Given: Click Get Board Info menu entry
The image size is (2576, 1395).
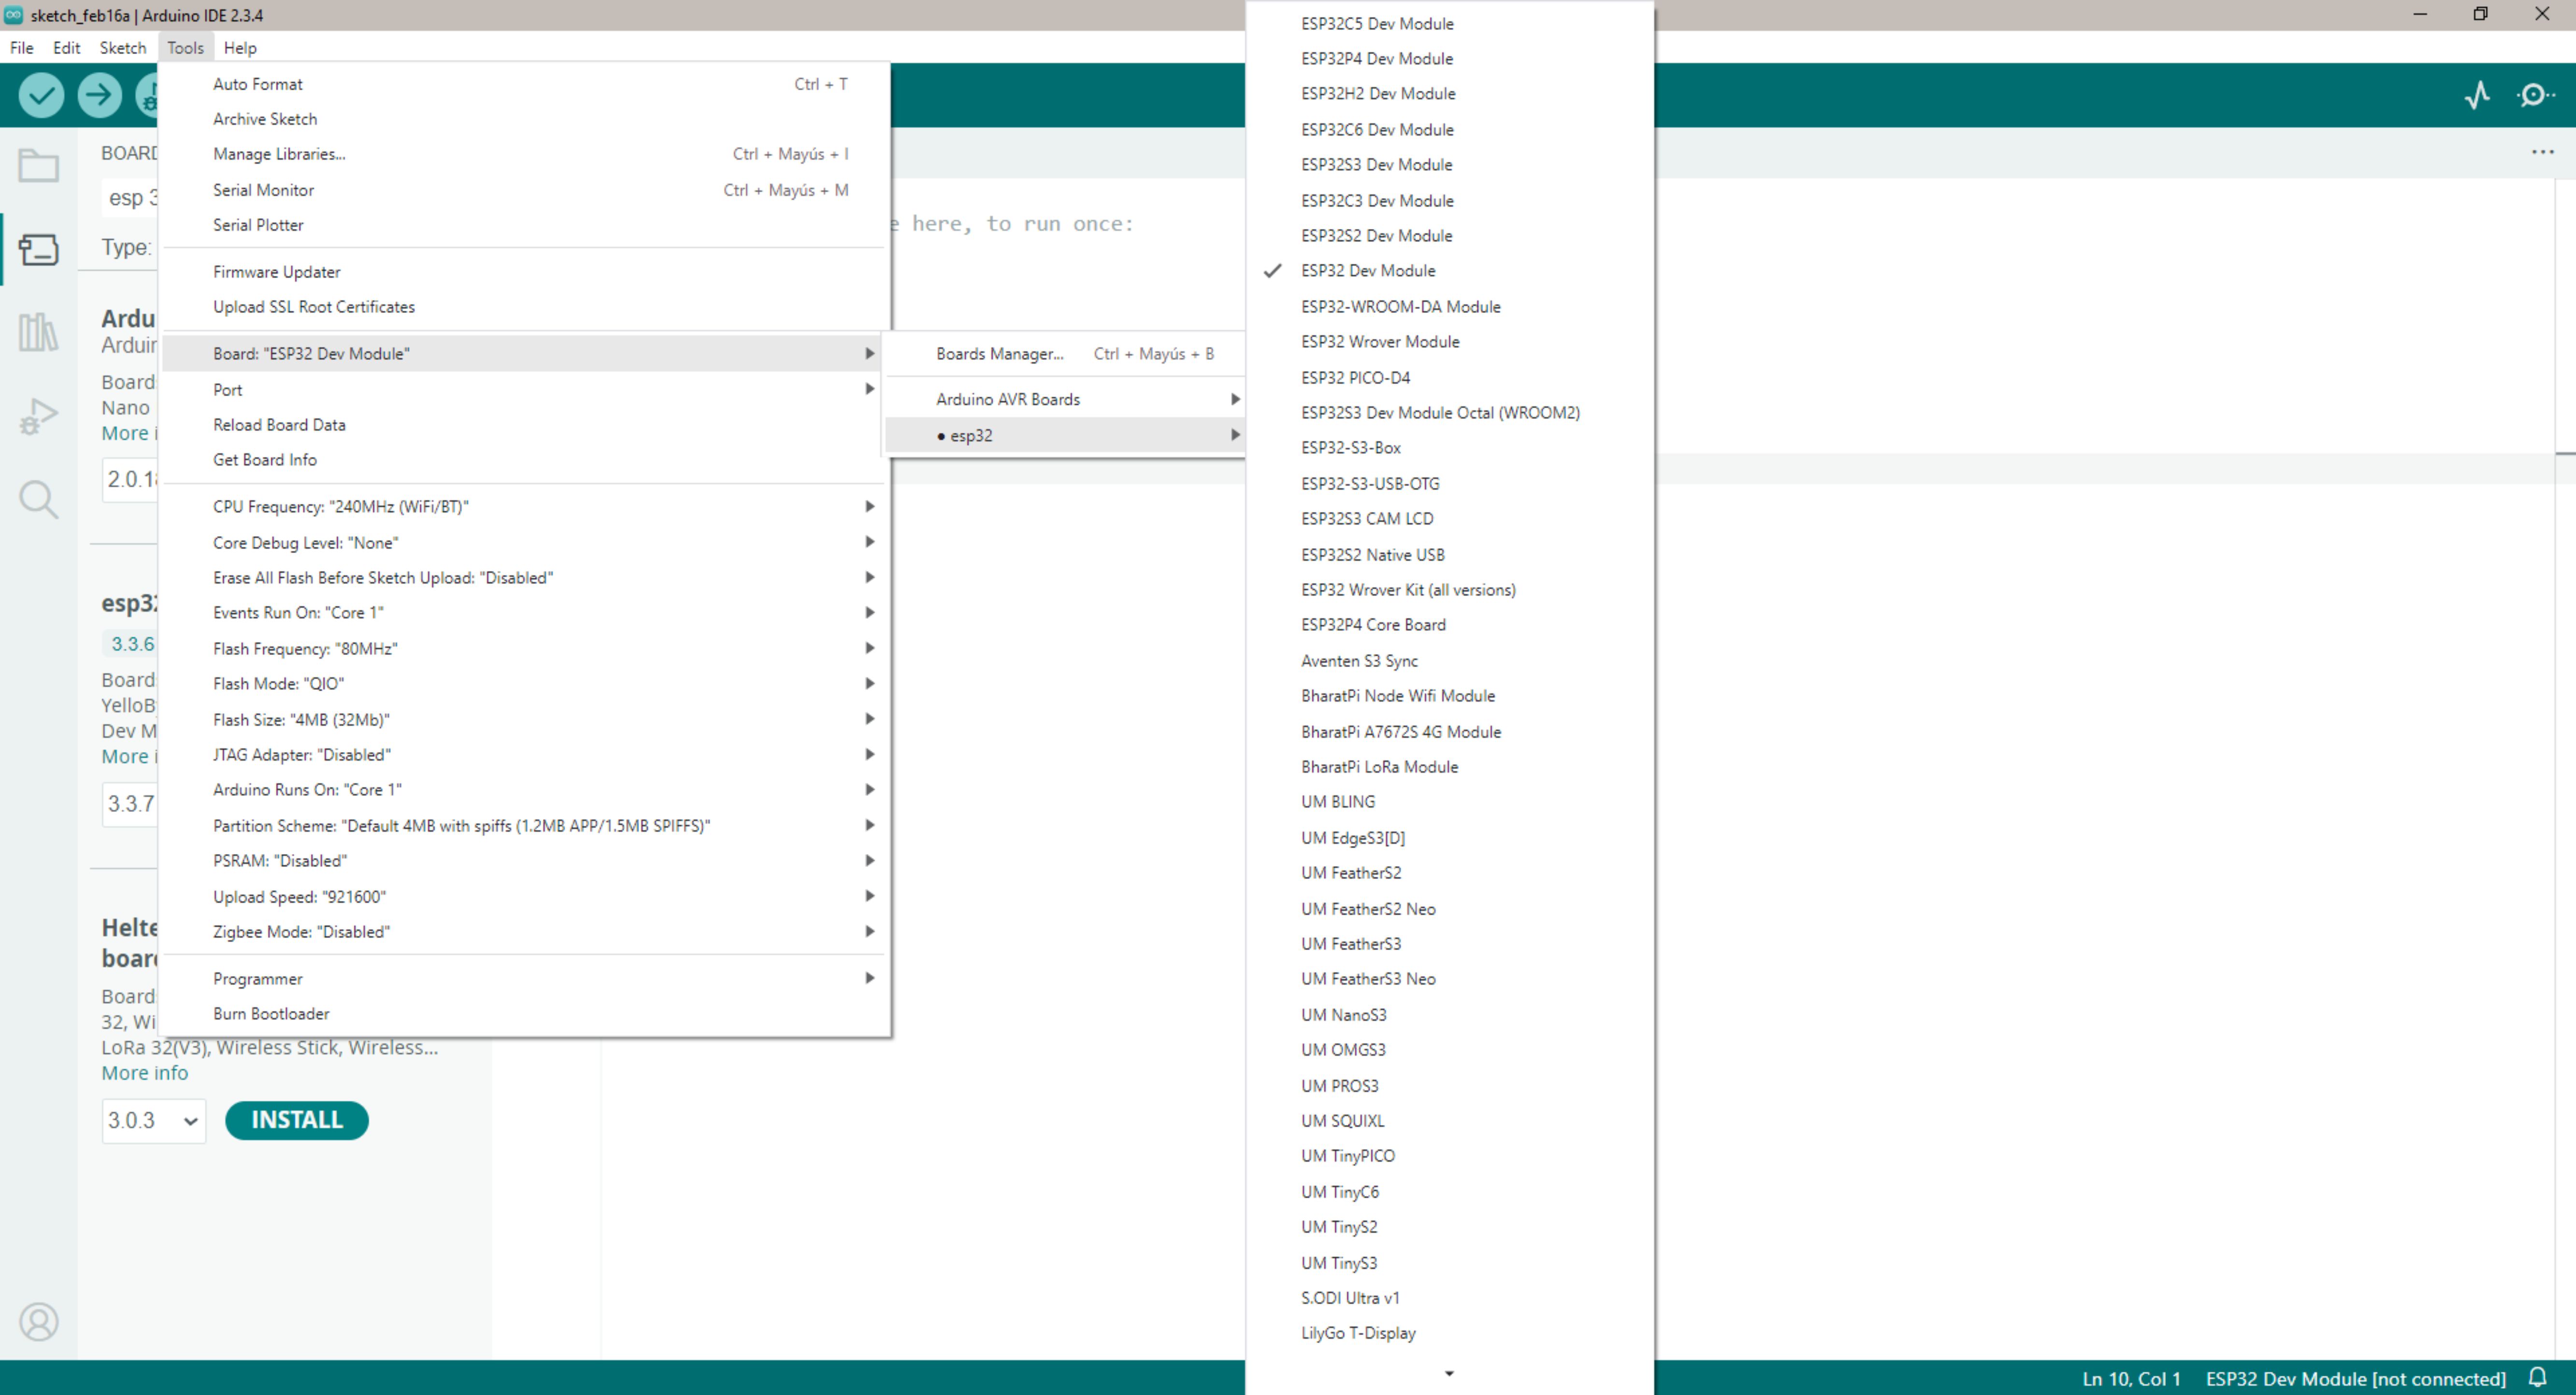Looking at the screenshot, I should pos(265,460).
